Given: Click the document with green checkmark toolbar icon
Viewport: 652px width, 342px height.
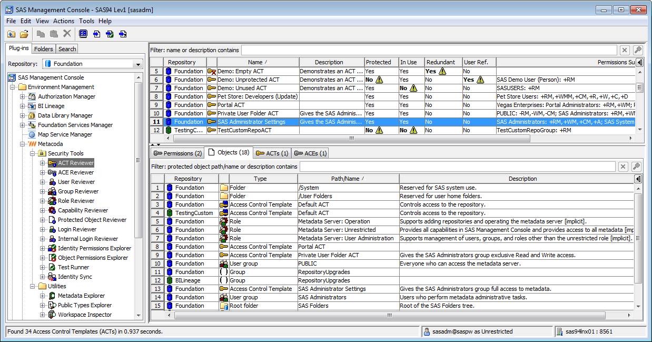Looking at the screenshot, I should tap(110, 34).
